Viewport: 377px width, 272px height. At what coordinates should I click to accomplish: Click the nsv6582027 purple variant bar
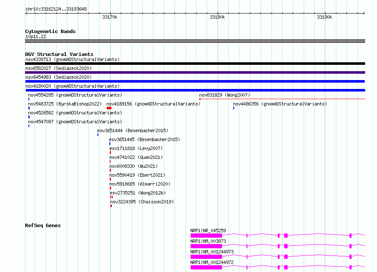pyautogui.click(x=195, y=72)
